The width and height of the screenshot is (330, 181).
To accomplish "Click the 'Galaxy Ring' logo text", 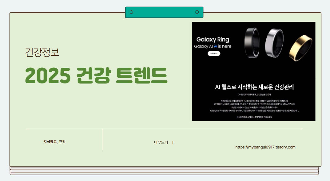I will 213,40.
